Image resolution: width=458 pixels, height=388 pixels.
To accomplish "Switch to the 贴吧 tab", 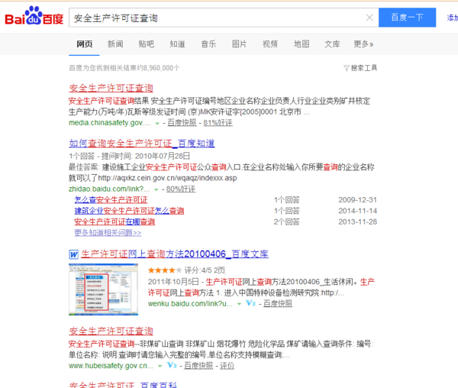I will coord(147,44).
